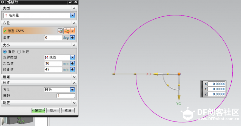This screenshot has height=126, width=241.
Task: Click the orange CSYS origin handle
Action: click(x=179, y=74)
